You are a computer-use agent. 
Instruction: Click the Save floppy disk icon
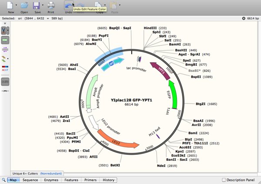(x=37, y=6)
